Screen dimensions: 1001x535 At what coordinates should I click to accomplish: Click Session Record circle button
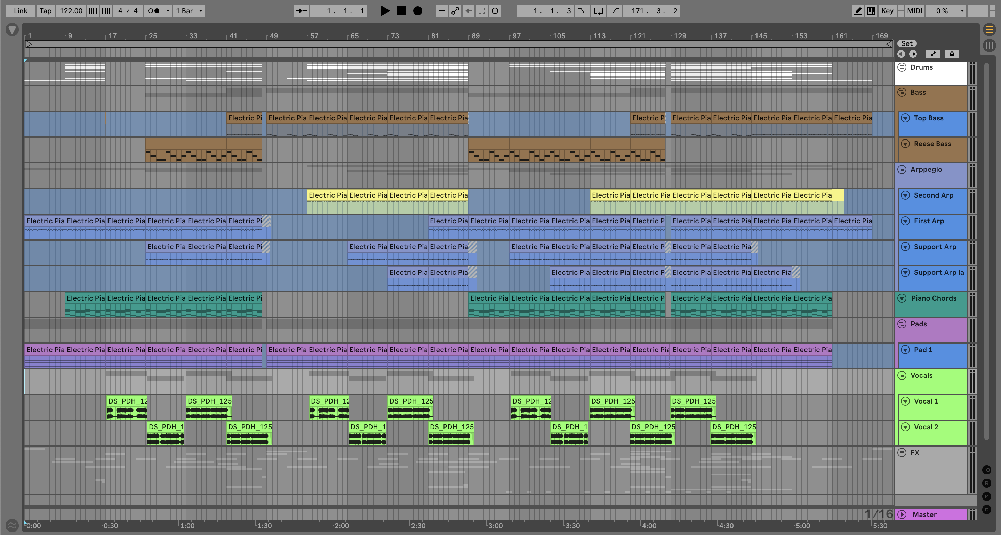495,11
